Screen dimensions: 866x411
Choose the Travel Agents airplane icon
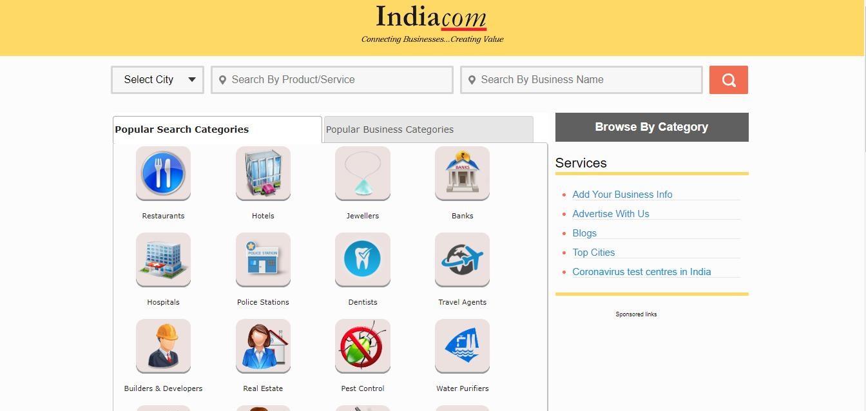point(462,260)
